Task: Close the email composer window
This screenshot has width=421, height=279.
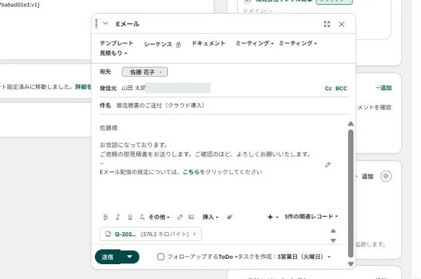Action: click(342, 24)
